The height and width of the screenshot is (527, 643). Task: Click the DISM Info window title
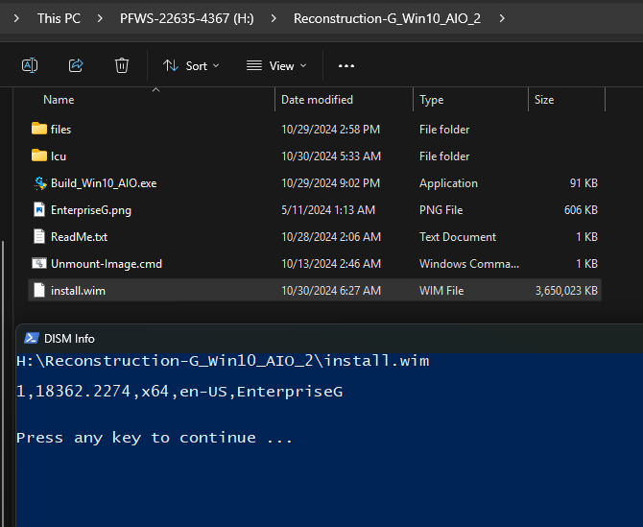[x=69, y=339]
